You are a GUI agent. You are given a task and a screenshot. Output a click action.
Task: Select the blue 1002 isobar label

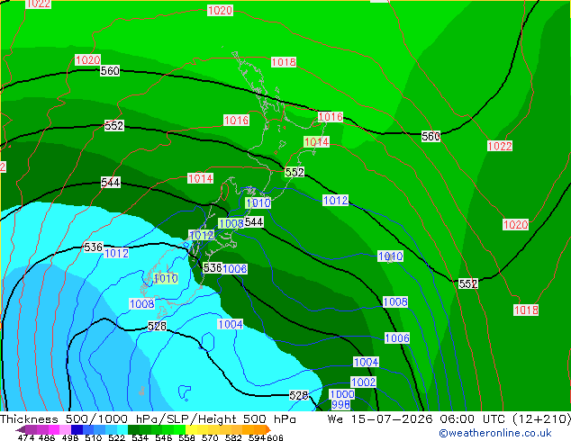pyautogui.click(x=363, y=382)
